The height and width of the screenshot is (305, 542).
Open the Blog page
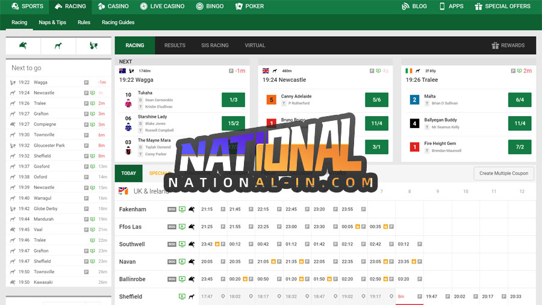[414, 6]
